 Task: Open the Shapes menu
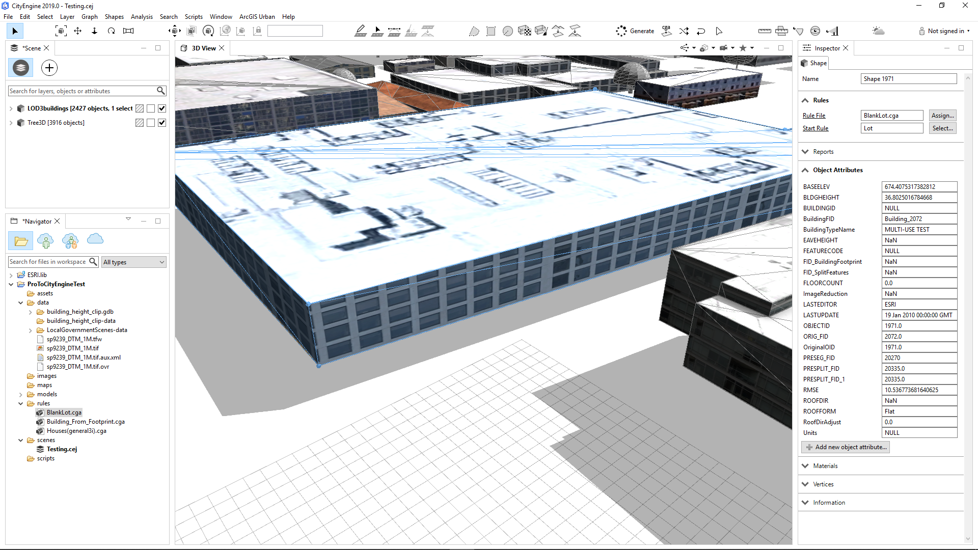114,17
